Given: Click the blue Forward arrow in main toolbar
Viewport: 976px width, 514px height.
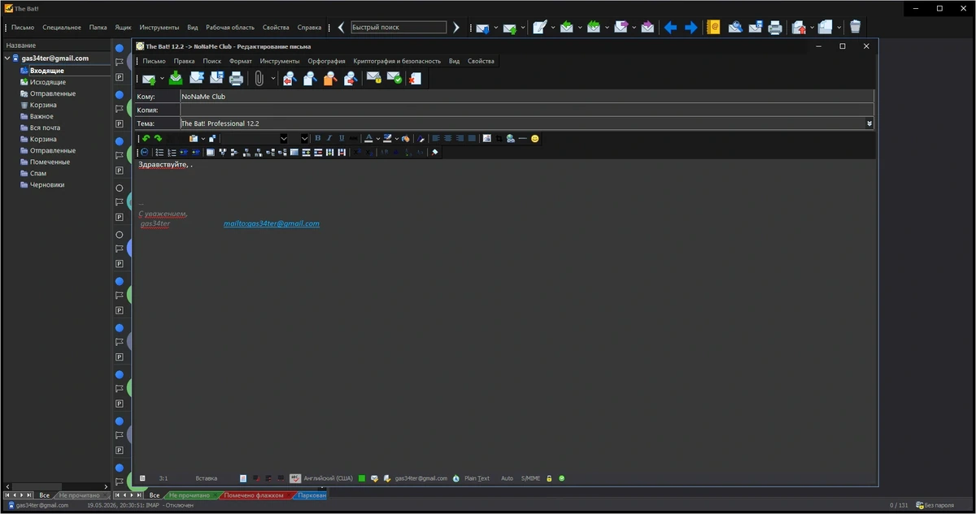Looking at the screenshot, I should pyautogui.click(x=691, y=28).
